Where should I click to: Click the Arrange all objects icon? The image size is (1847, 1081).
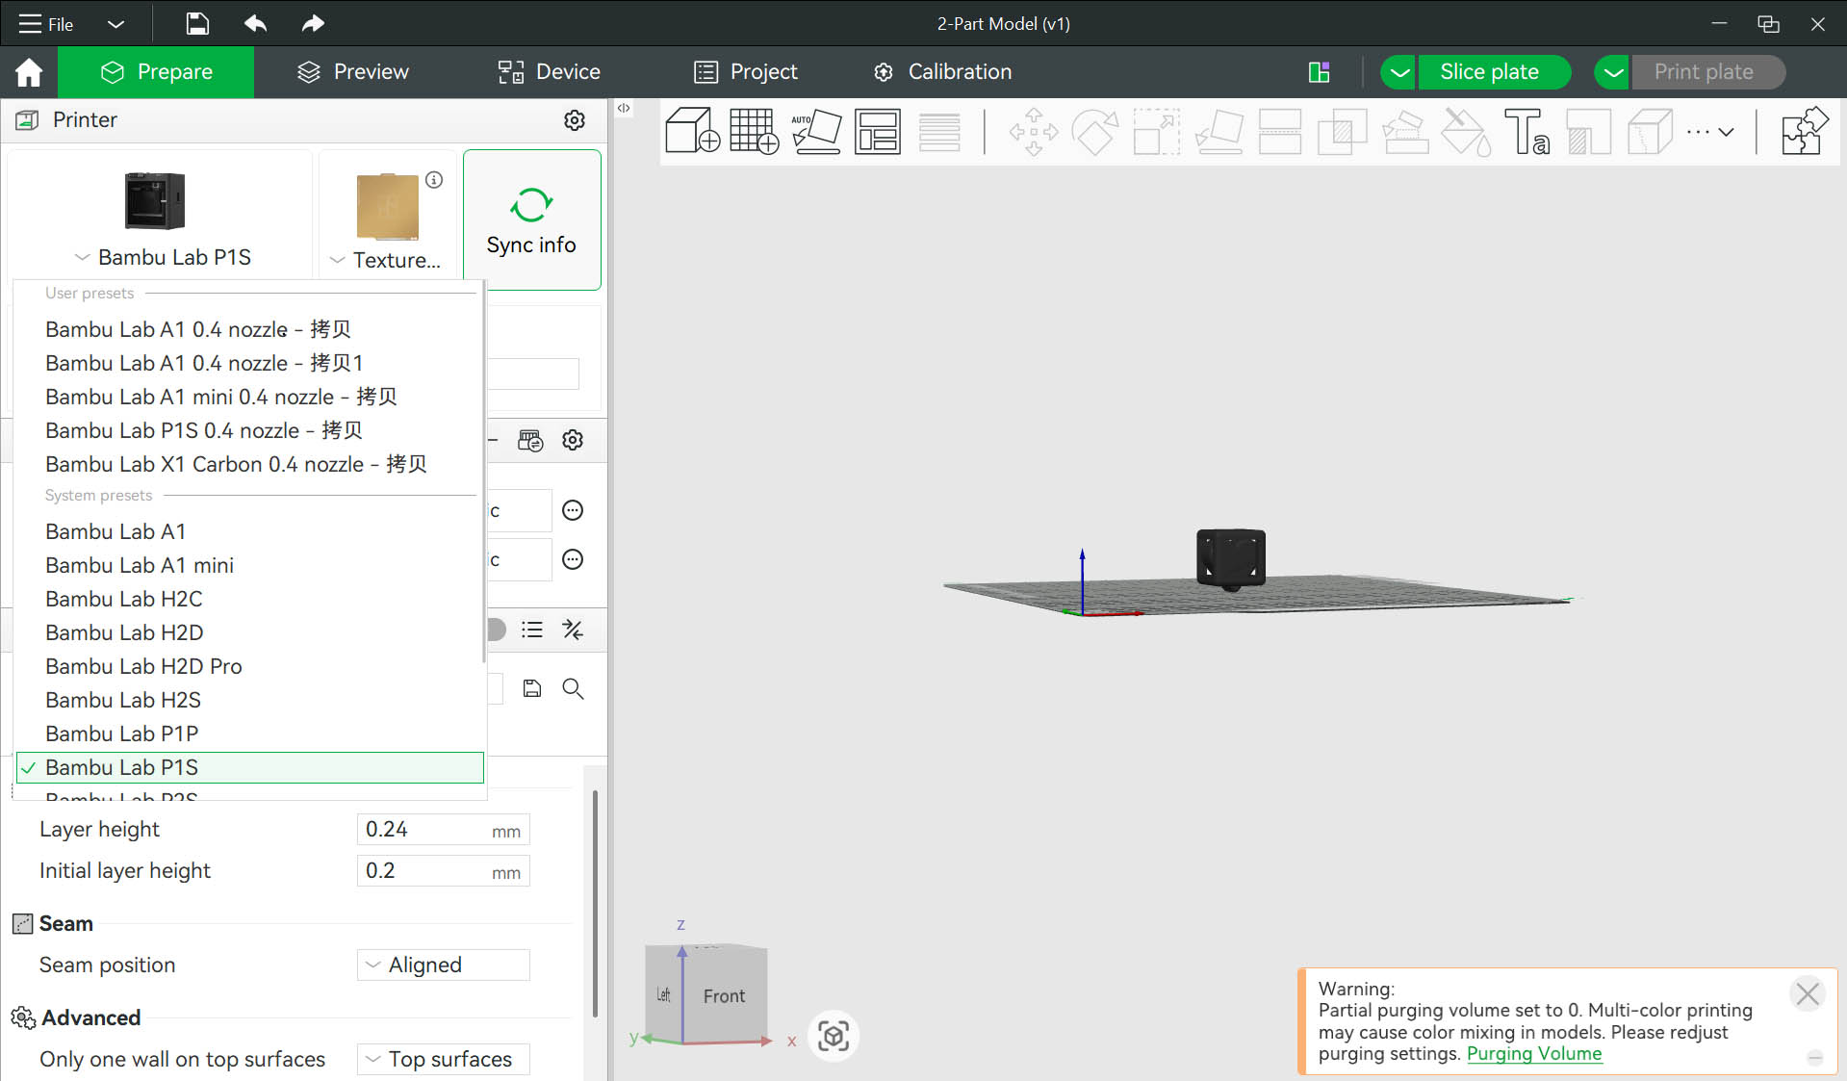tap(878, 131)
